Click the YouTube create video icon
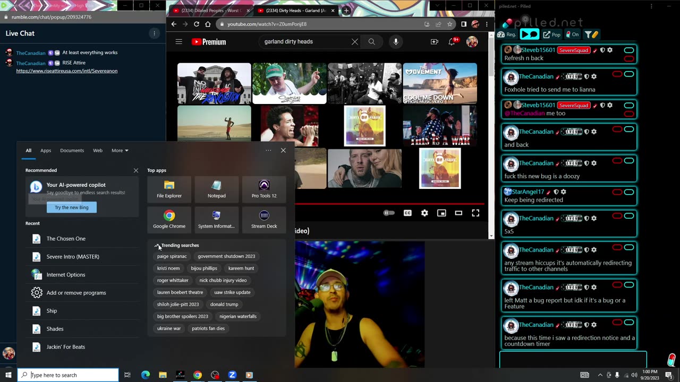Screen dimensions: 680x382 point(434,41)
